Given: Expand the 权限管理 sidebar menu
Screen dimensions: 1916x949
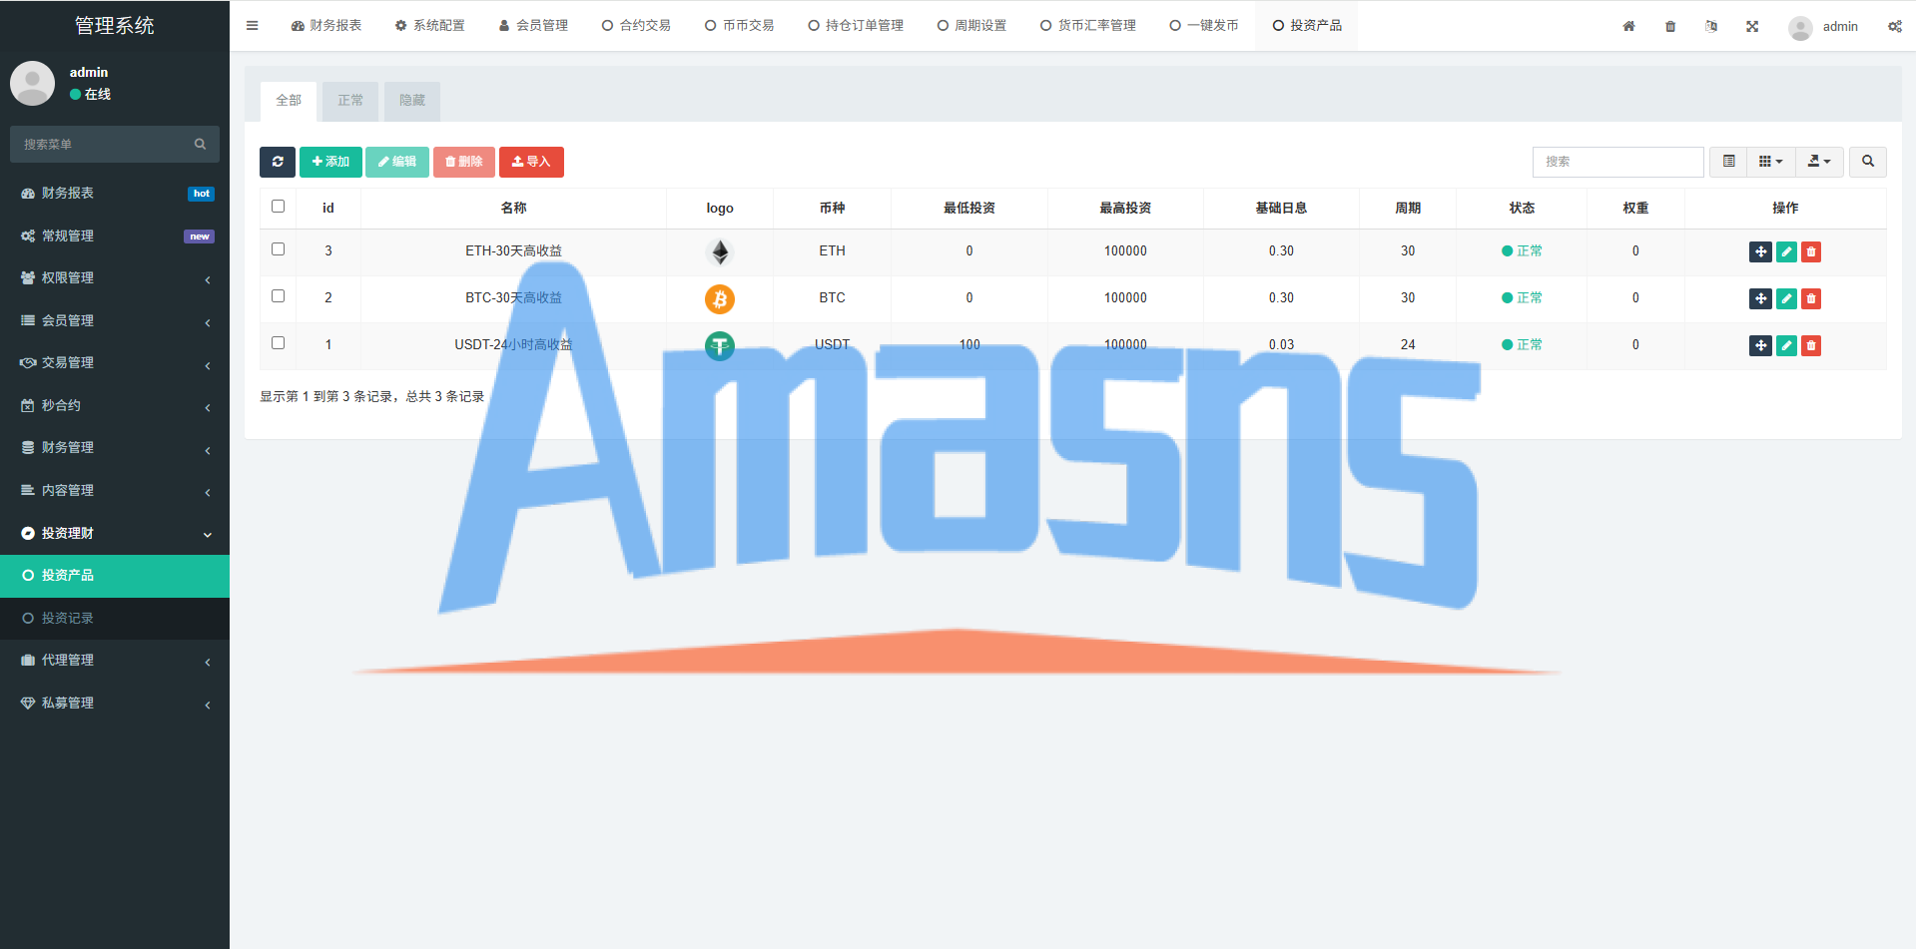Looking at the screenshot, I should pyautogui.click(x=115, y=278).
